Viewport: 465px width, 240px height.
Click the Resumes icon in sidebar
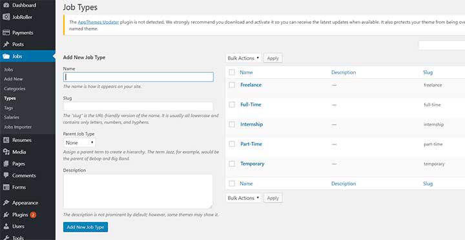[6, 140]
